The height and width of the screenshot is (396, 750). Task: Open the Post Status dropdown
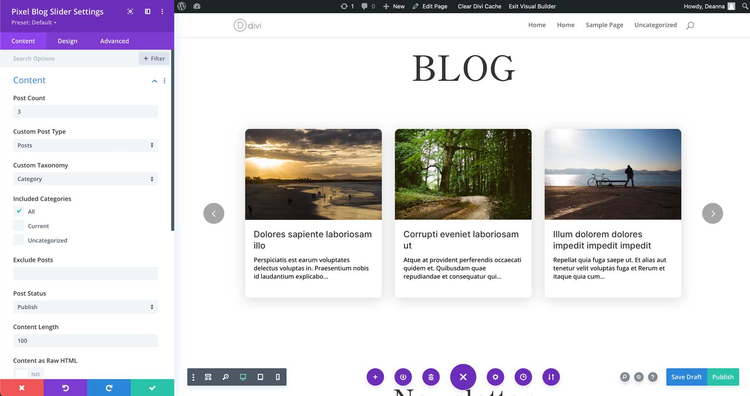[85, 307]
